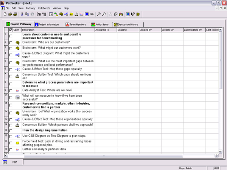Check the box for row 1 Learn about customer needs

11,36
